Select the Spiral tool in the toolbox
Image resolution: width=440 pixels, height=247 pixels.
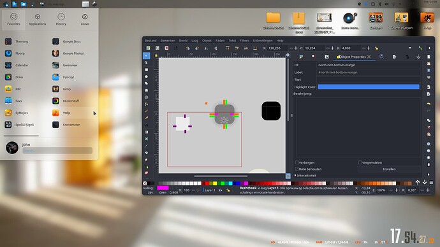[146, 97]
